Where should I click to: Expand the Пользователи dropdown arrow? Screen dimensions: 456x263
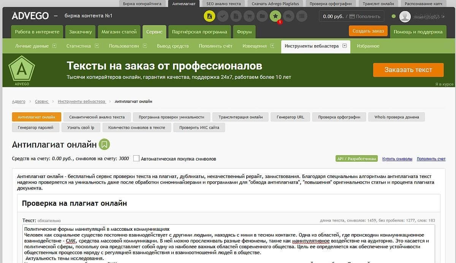pos(145,46)
